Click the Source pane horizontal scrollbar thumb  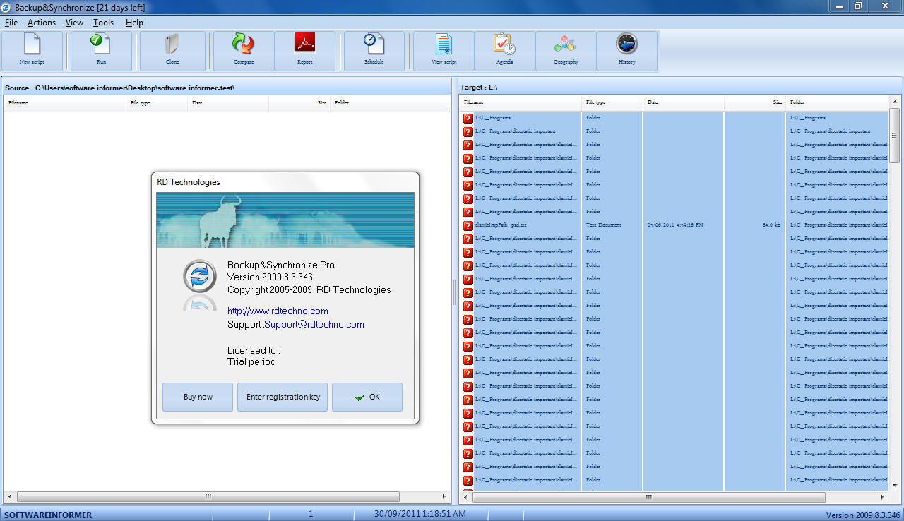208,497
